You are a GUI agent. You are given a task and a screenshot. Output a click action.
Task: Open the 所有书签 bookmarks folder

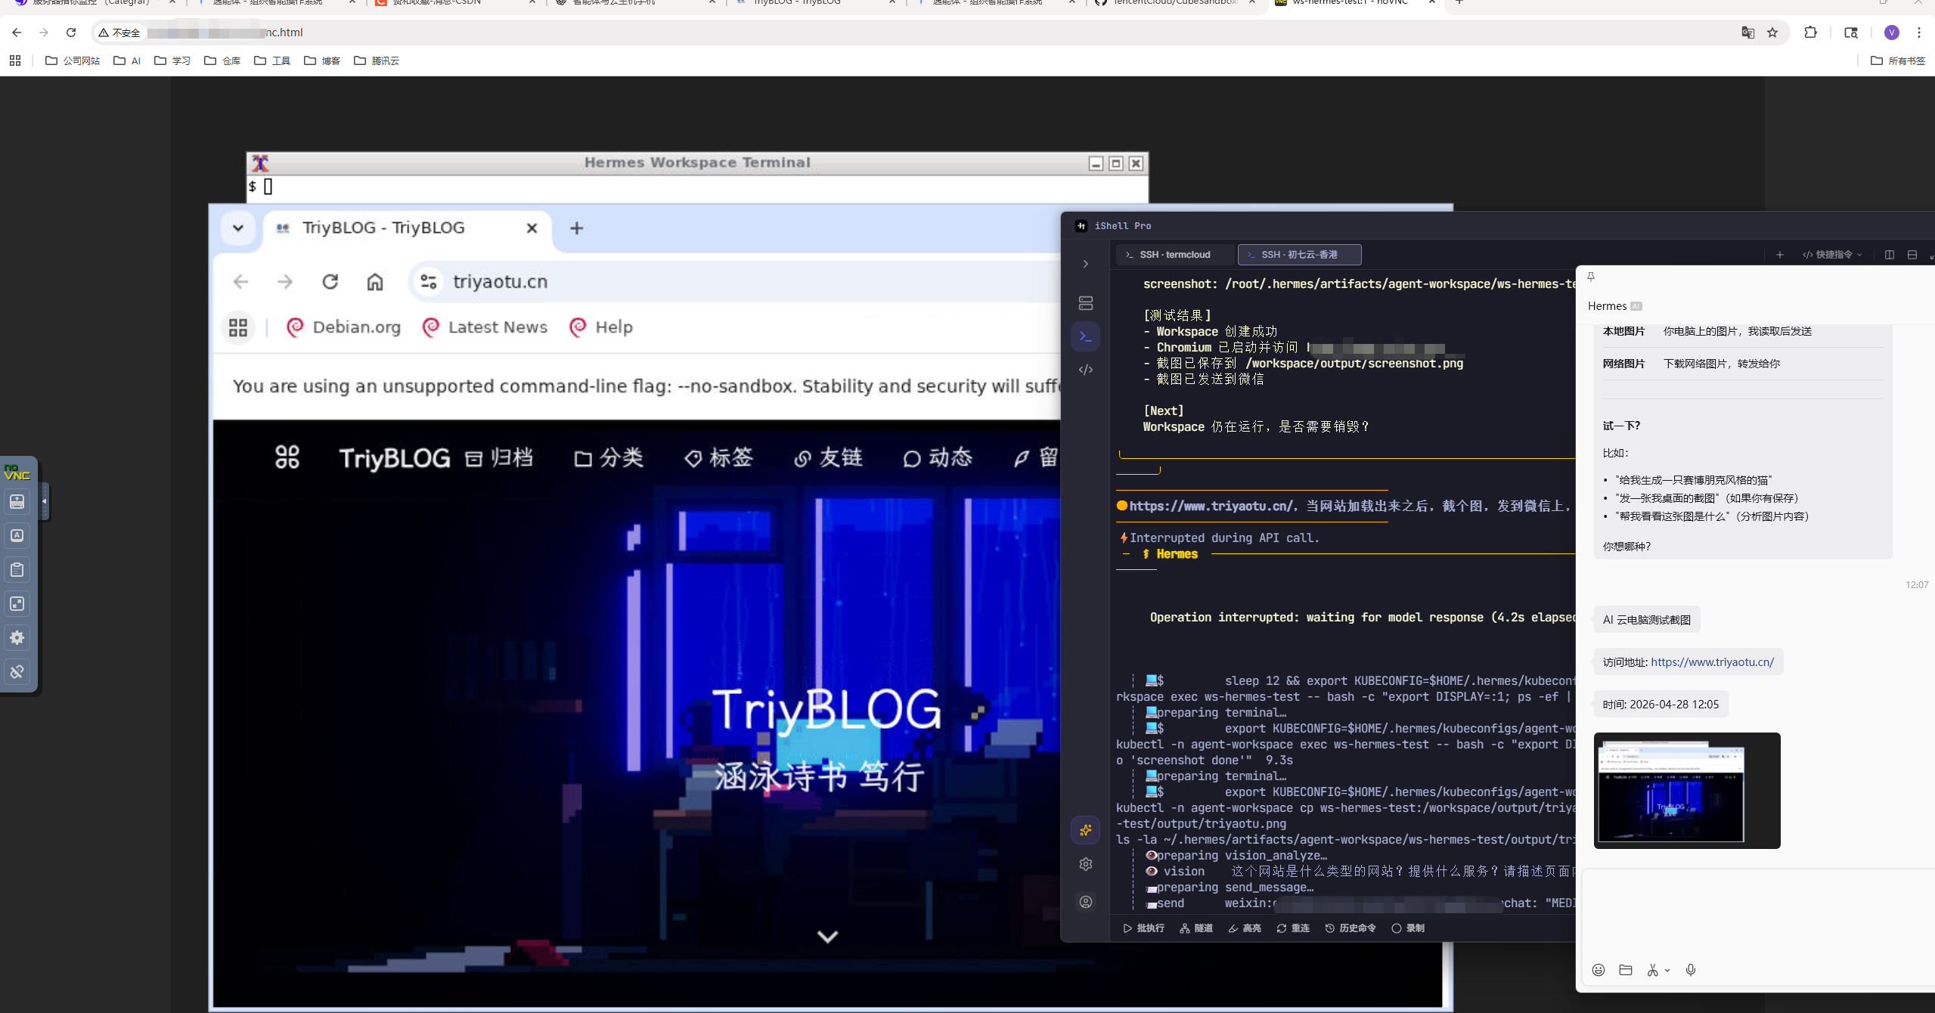click(1898, 60)
